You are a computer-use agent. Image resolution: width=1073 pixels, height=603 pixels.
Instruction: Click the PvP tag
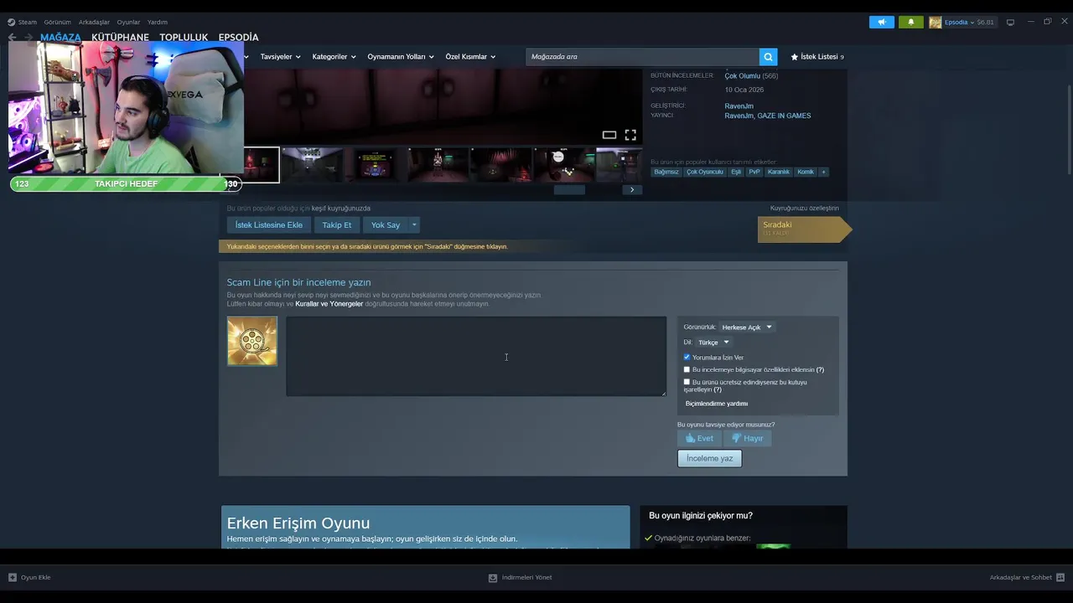click(x=754, y=172)
